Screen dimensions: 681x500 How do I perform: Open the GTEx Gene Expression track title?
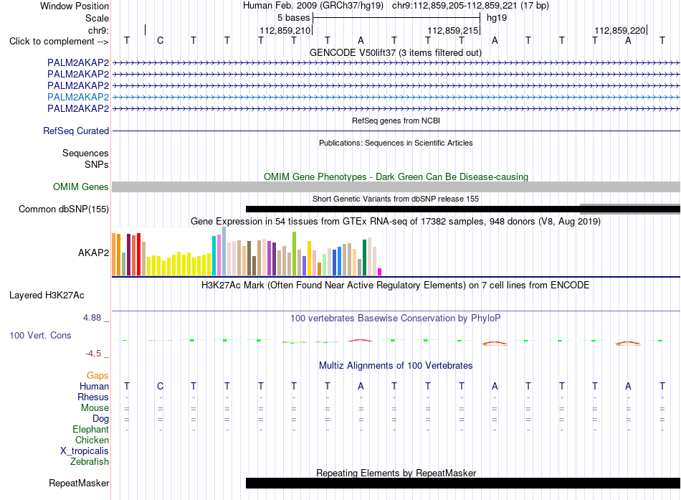(x=396, y=221)
